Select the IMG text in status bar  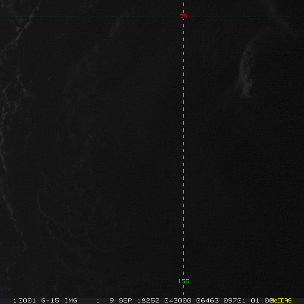tap(71, 300)
